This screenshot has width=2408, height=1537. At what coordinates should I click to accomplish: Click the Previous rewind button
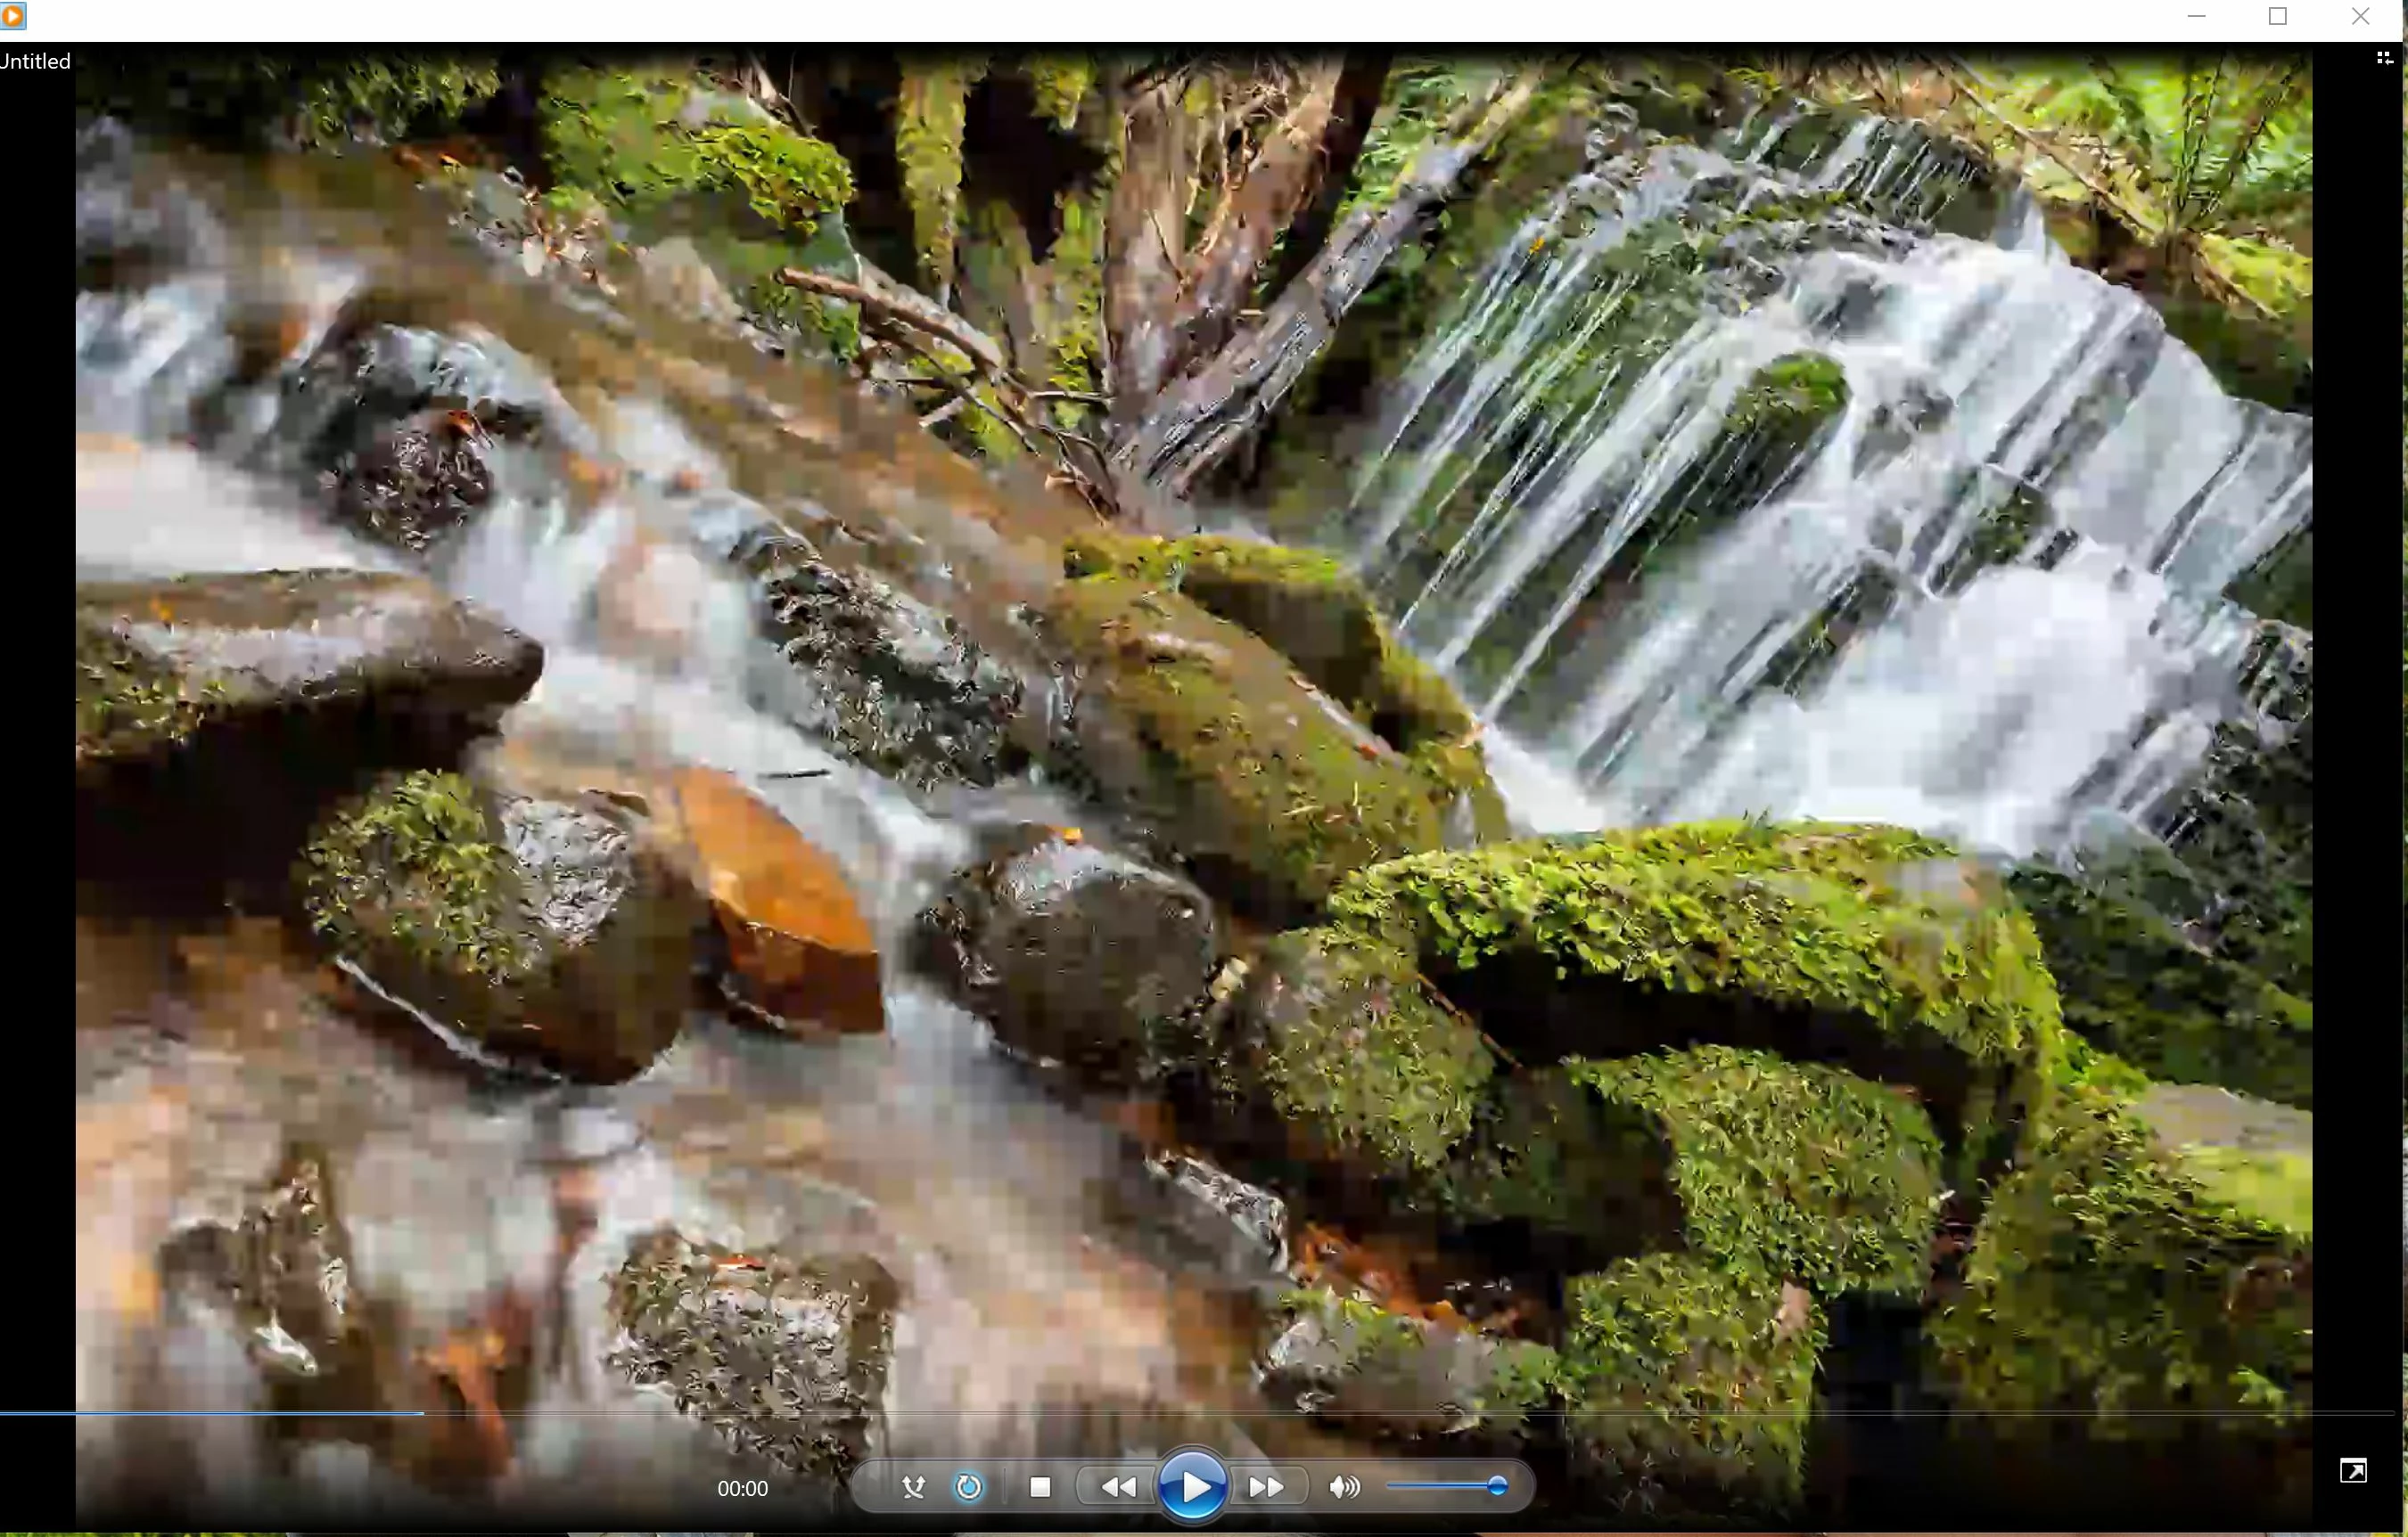1117,1487
